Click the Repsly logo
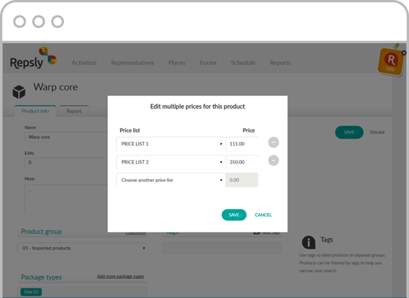Image resolution: width=409 pixels, height=298 pixels. [x=33, y=58]
